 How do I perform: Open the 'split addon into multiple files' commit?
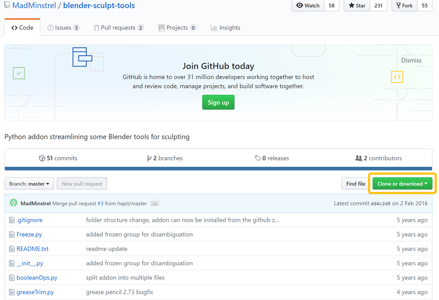(125, 278)
